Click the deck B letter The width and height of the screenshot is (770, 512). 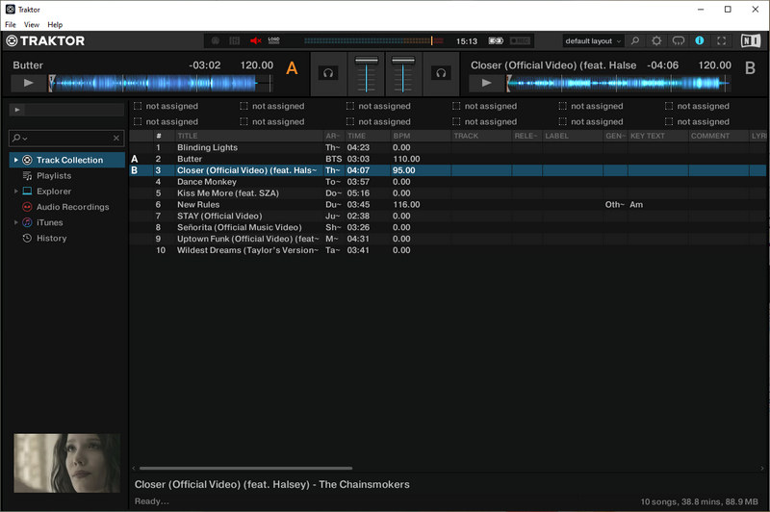(x=750, y=67)
